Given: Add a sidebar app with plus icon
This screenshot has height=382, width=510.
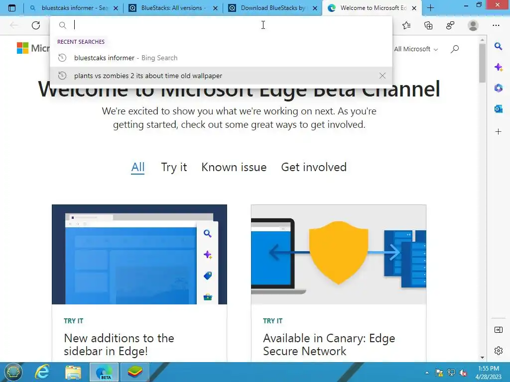Looking at the screenshot, I should click(498, 131).
